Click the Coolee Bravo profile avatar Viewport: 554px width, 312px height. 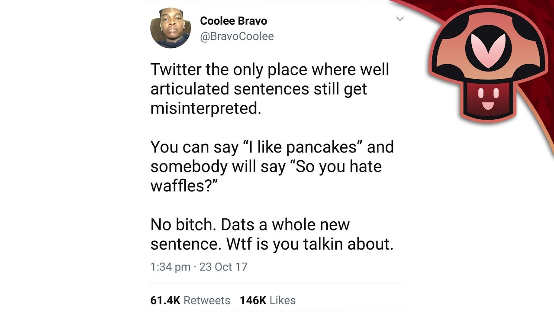point(170,28)
